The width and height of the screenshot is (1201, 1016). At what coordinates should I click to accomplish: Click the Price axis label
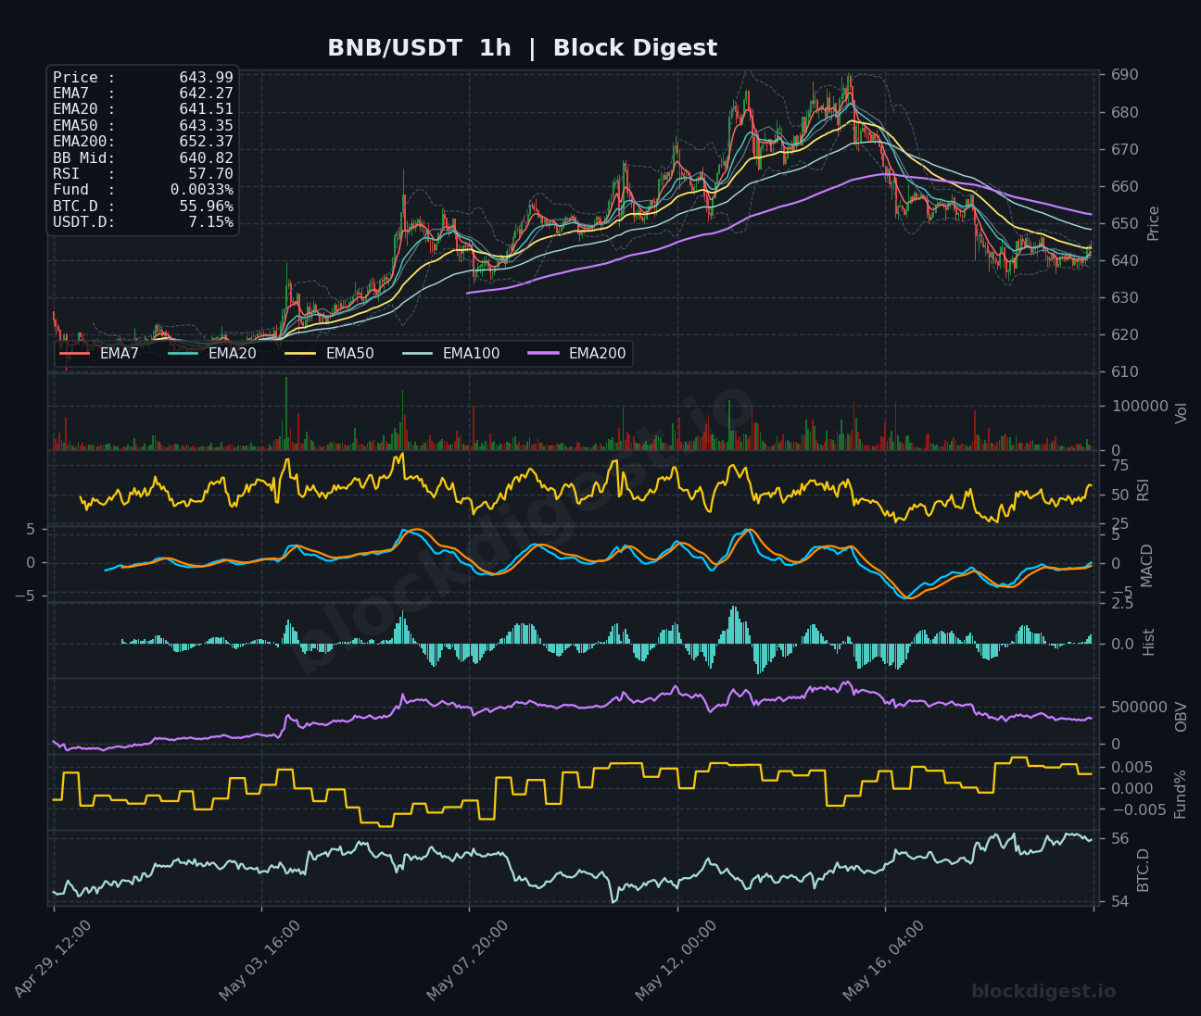pos(1154,223)
